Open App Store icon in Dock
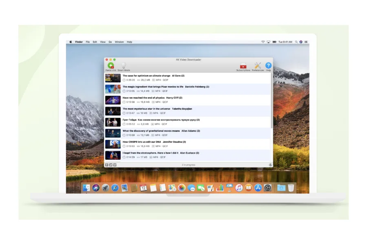Screen dimensions: 367x245 (x=258, y=188)
